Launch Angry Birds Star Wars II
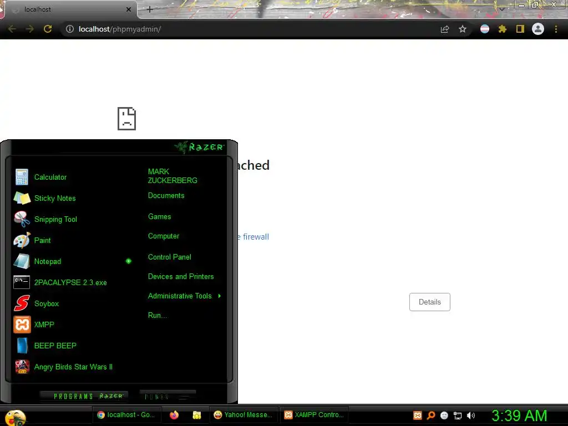 tap(73, 367)
